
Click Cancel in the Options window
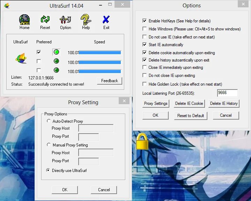pos(226,115)
